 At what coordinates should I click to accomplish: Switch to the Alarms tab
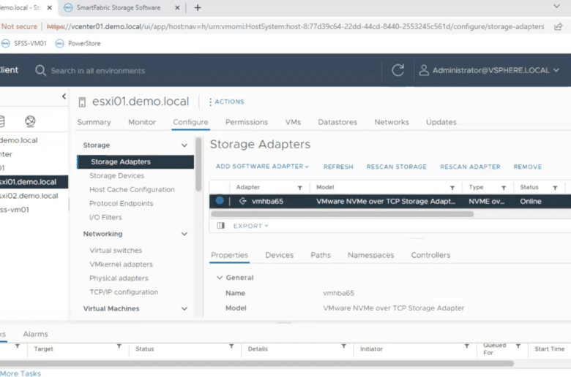pos(35,334)
